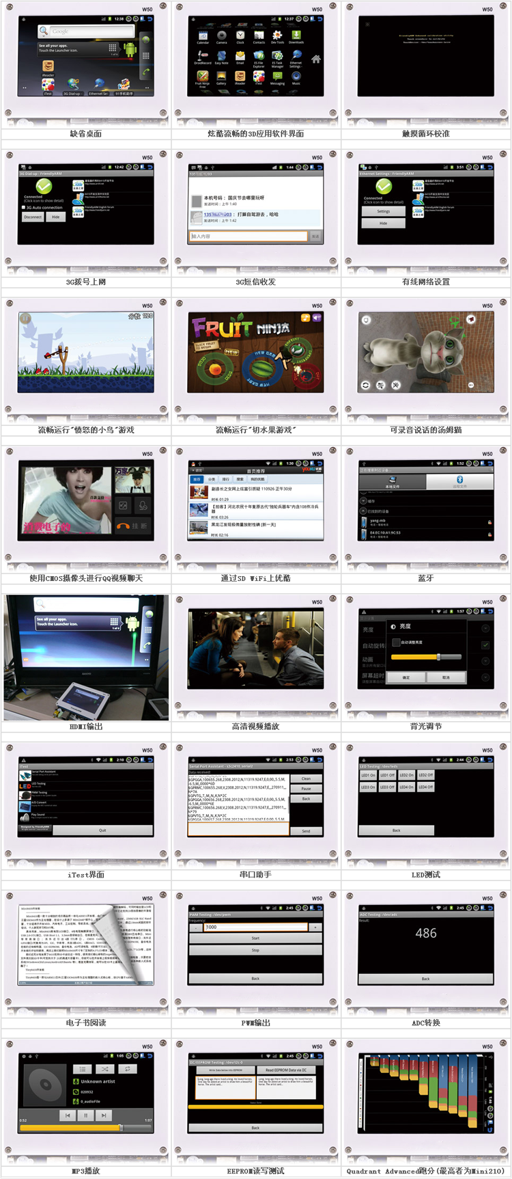Open LED Testing in iTest list
Viewport: 512px width, 1179px height.
[85, 785]
